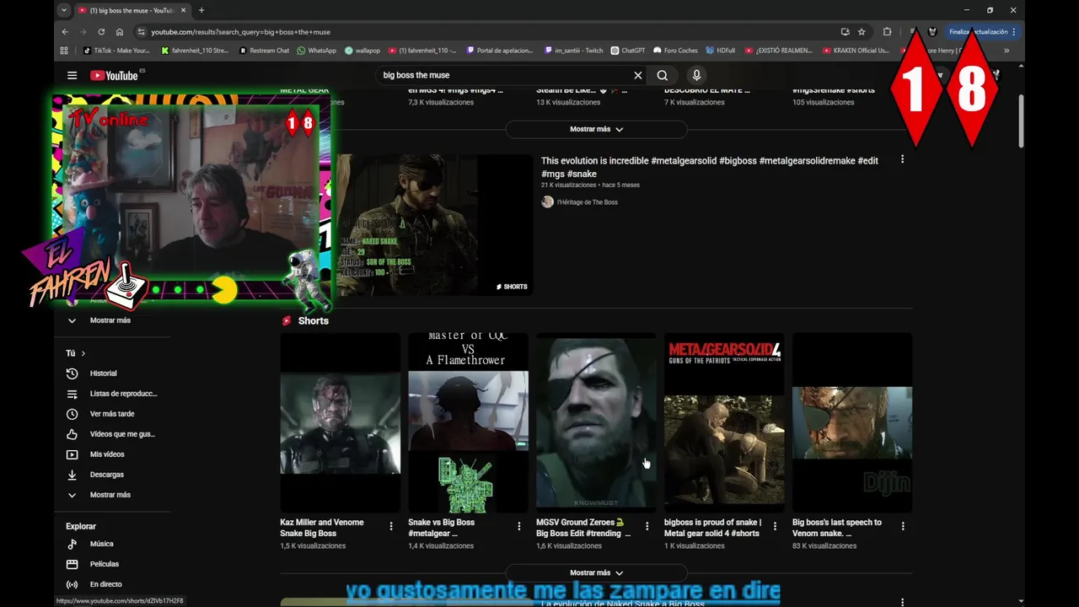This screenshot has height=607, width=1079.
Task: Open the browser extensions puzzle icon
Action: click(x=887, y=32)
